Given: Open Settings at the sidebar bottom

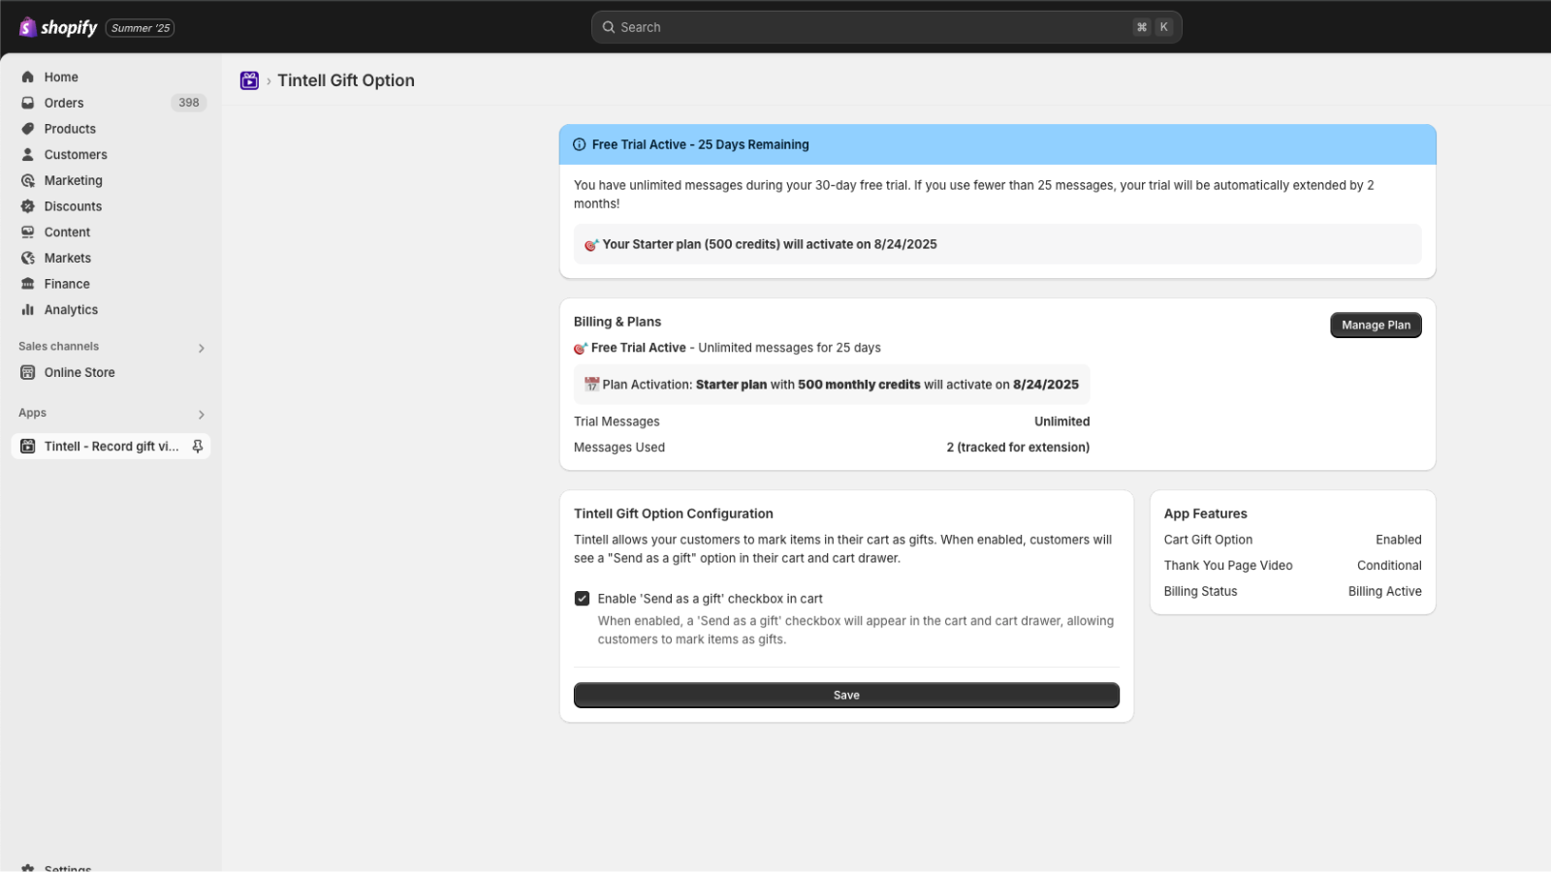Looking at the screenshot, I should click(68, 867).
